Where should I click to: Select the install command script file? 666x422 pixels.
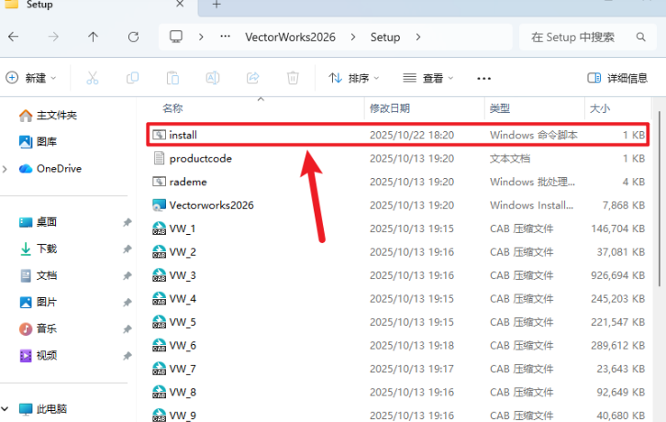coord(183,135)
